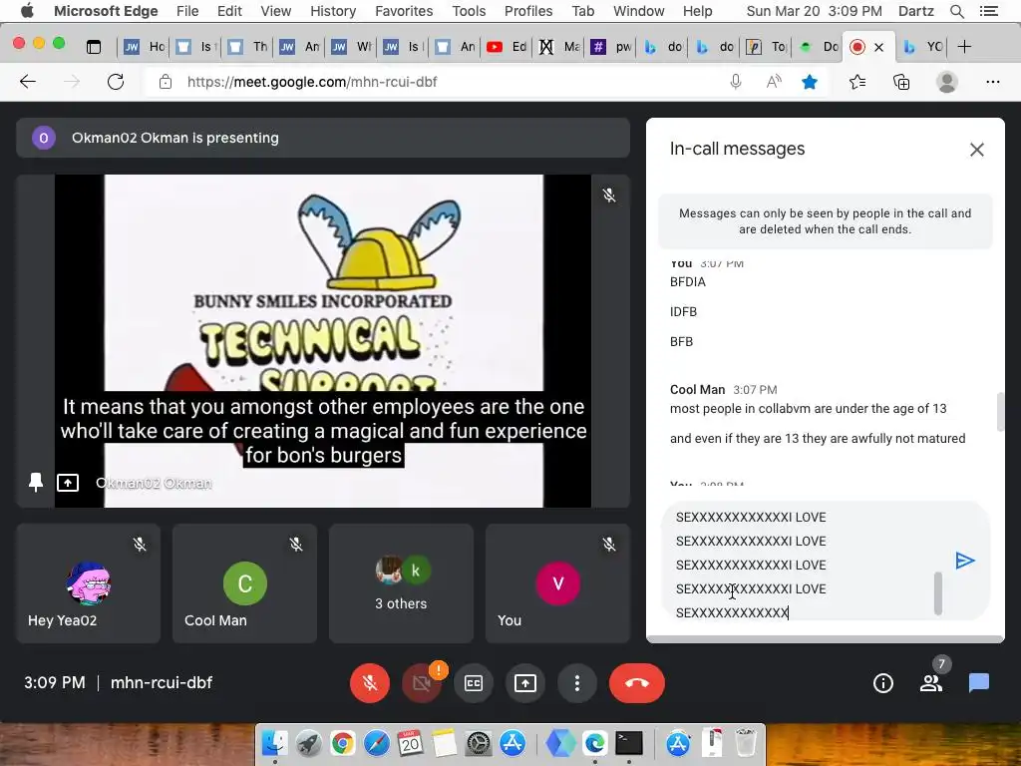Switch to the first JW Ho tab
The width and height of the screenshot is (1021, 766).
[144, 46]
